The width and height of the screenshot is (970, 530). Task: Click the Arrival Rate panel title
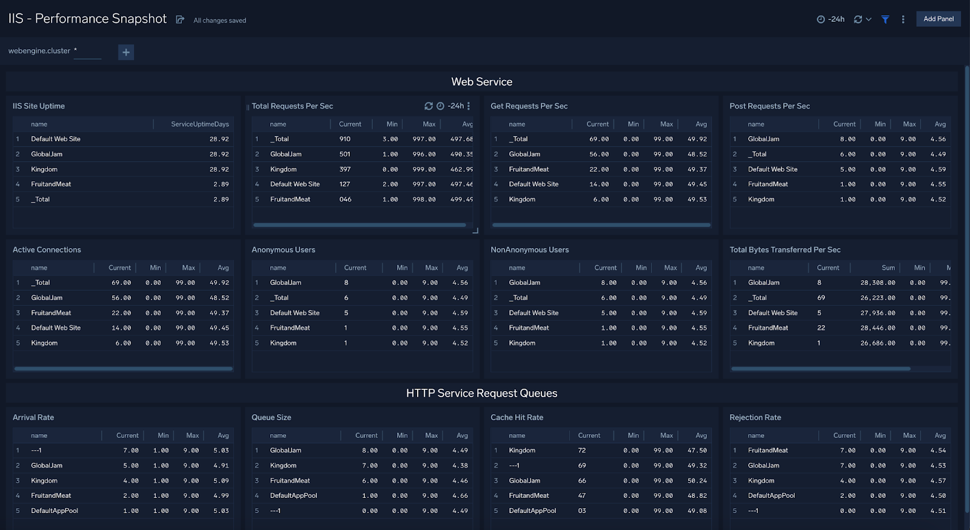[33, 418]
